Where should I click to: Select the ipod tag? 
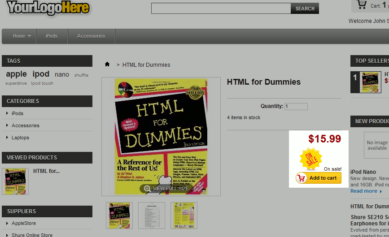[x=41, y=74]
